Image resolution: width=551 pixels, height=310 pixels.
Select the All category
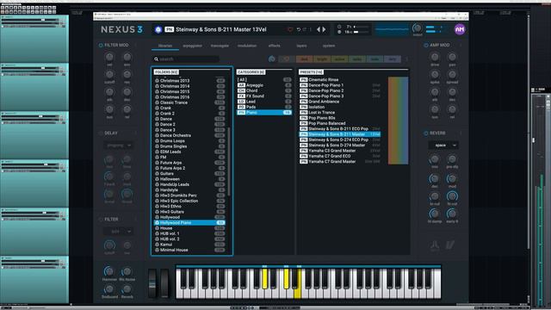pos(264,80)
